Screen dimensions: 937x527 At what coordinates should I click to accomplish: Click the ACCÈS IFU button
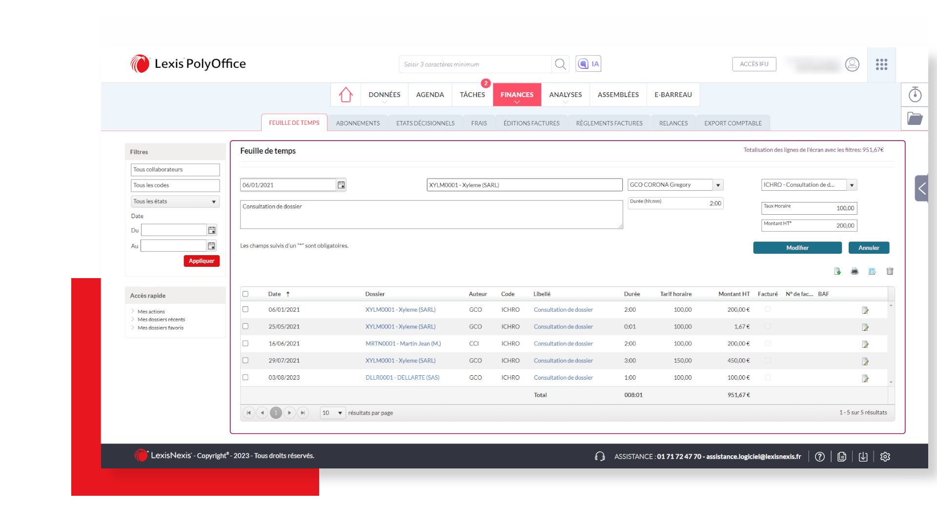(x=754, y=64)
